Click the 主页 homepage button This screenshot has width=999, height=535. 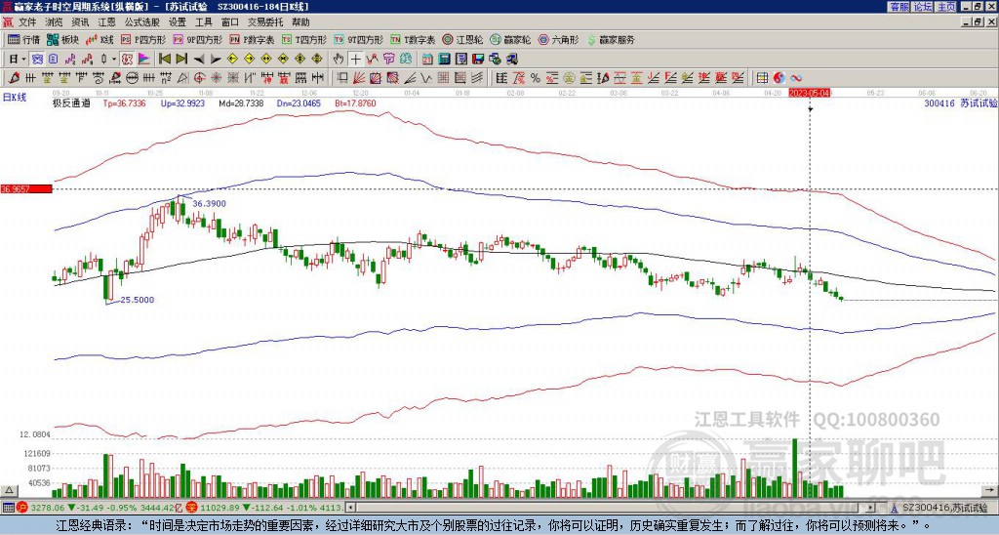pos(945,7)
